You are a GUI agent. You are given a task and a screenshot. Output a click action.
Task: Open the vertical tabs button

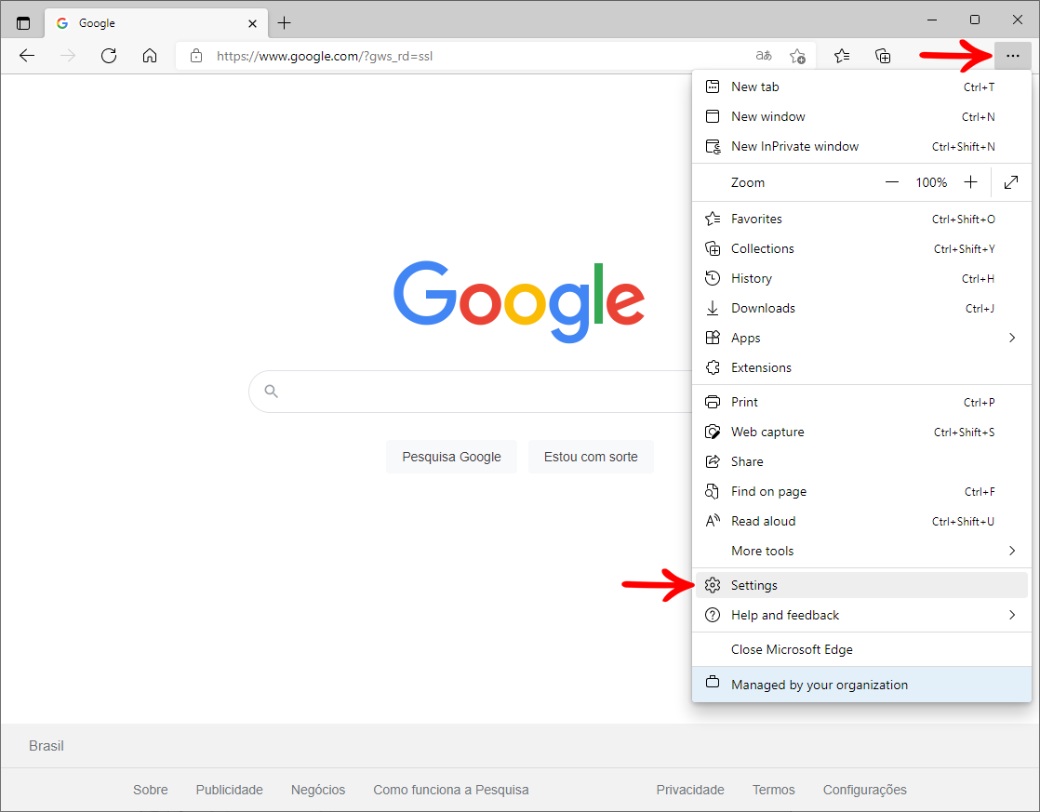pos(23,23)
